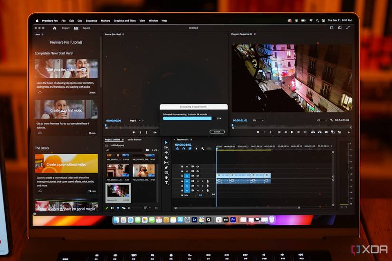392x261 pixels.
Task: Open the Graphics and Titles menu
Action: (124, 21)
